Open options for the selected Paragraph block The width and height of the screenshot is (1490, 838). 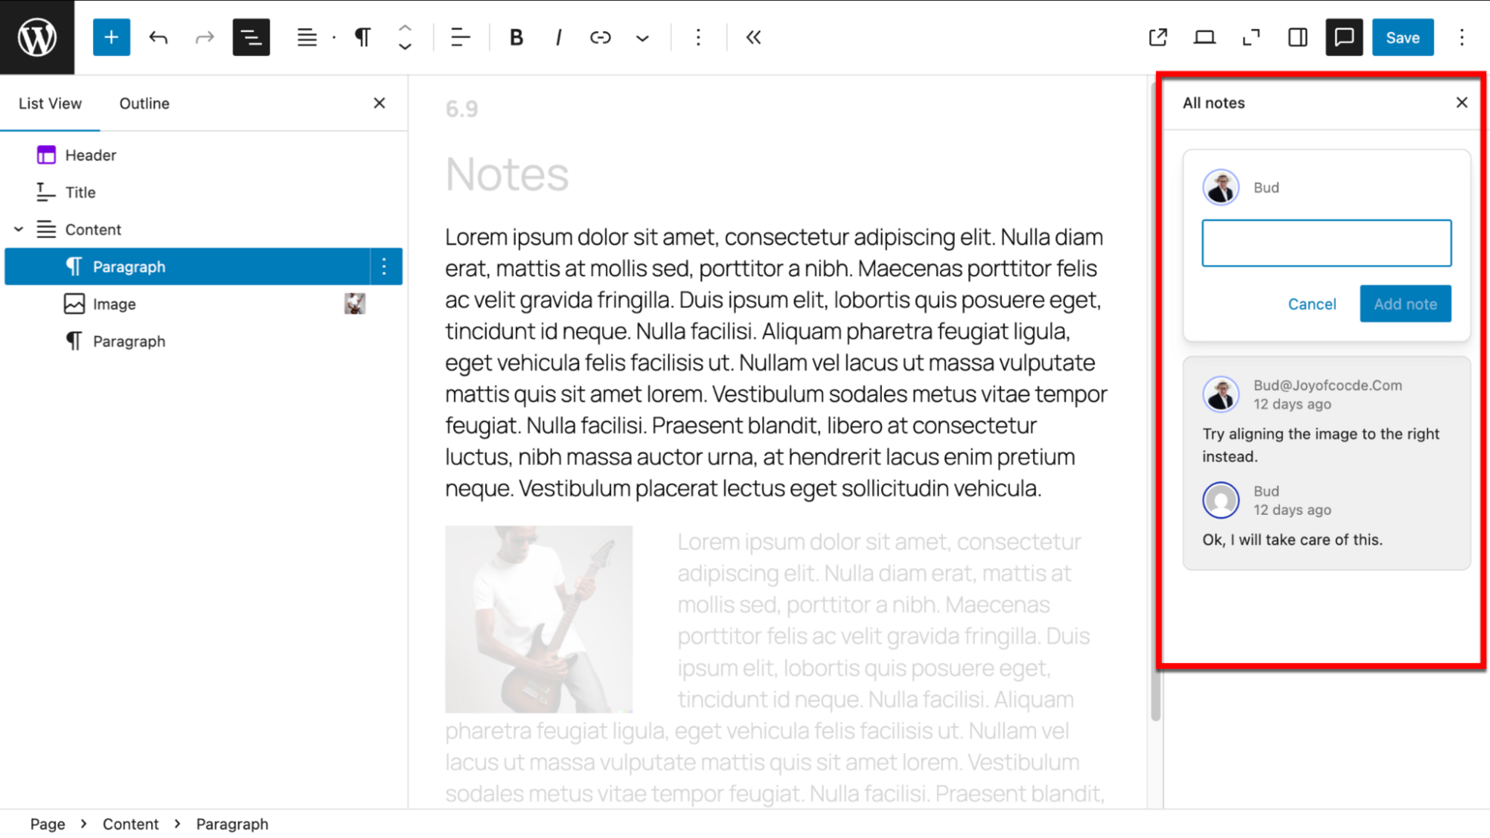coord(384,266)
